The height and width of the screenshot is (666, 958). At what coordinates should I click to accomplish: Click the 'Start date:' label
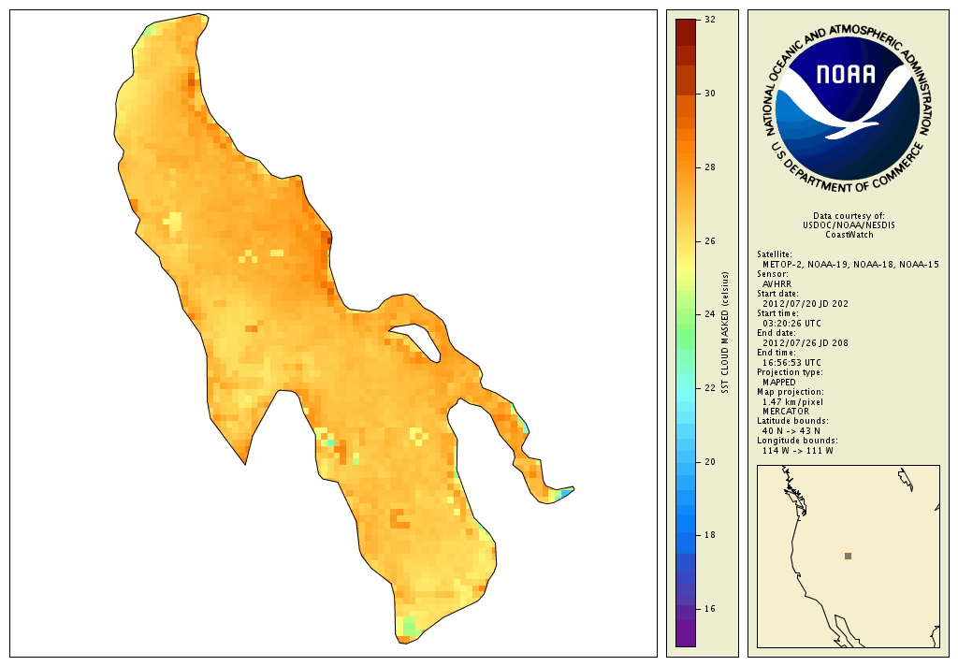click(x=777, y=294)
